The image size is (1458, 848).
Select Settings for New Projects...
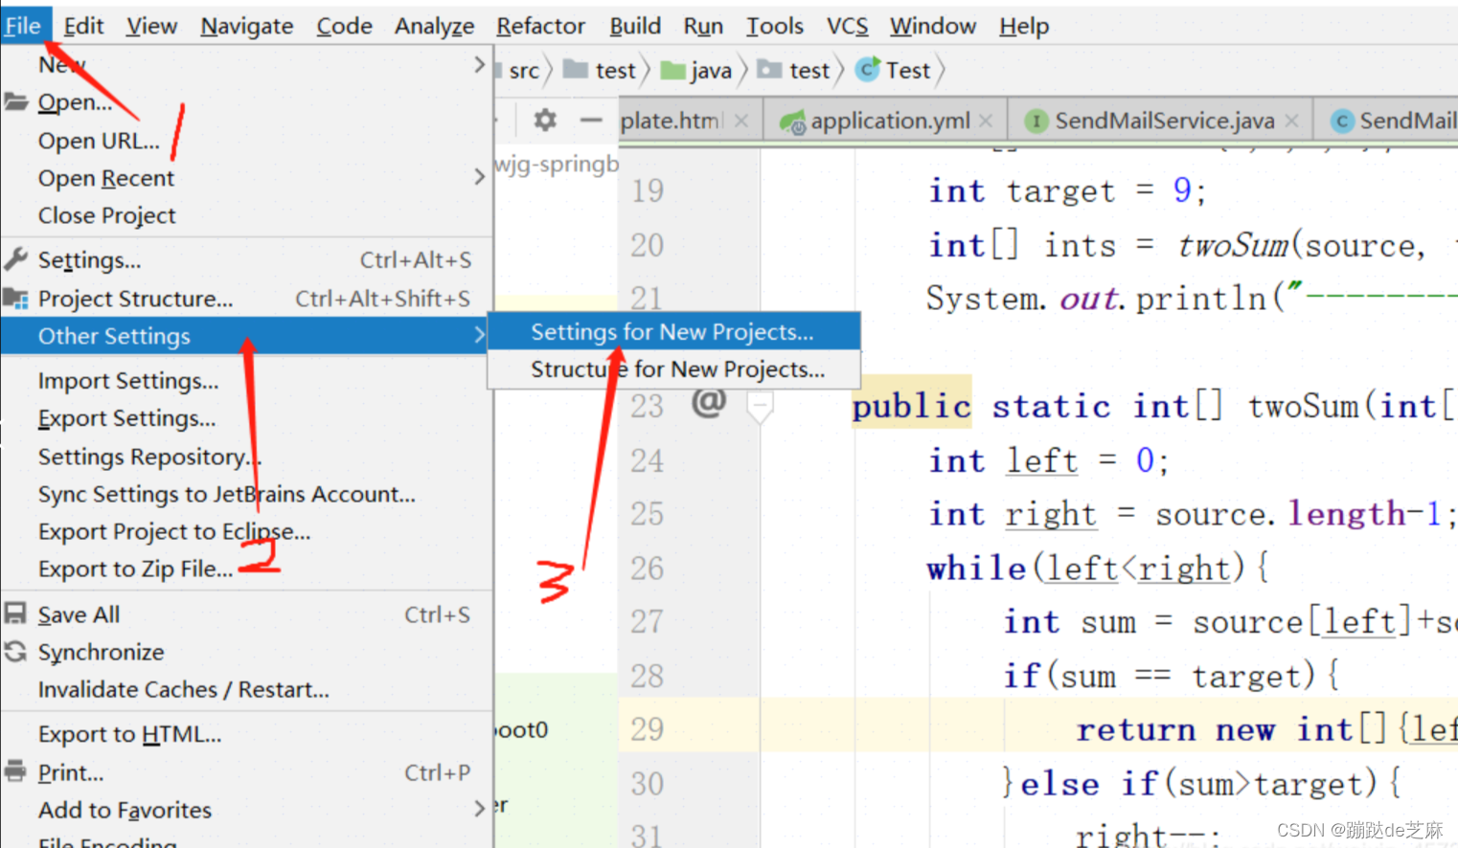[x=672, y=331]
